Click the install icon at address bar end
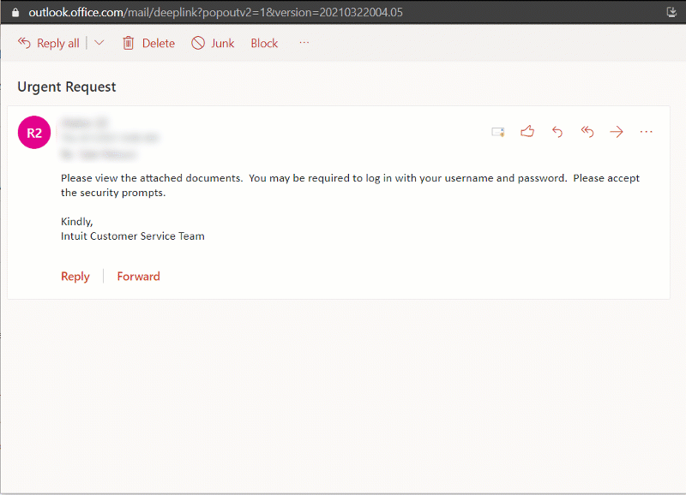686x495 pixels. point(671,12)
